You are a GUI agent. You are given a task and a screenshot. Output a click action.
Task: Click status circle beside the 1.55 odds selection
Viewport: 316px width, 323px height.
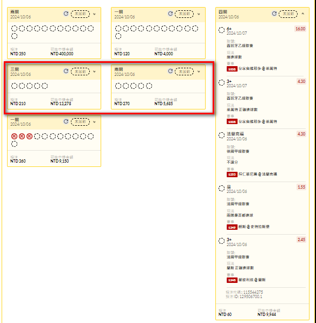tap(221, 188)
